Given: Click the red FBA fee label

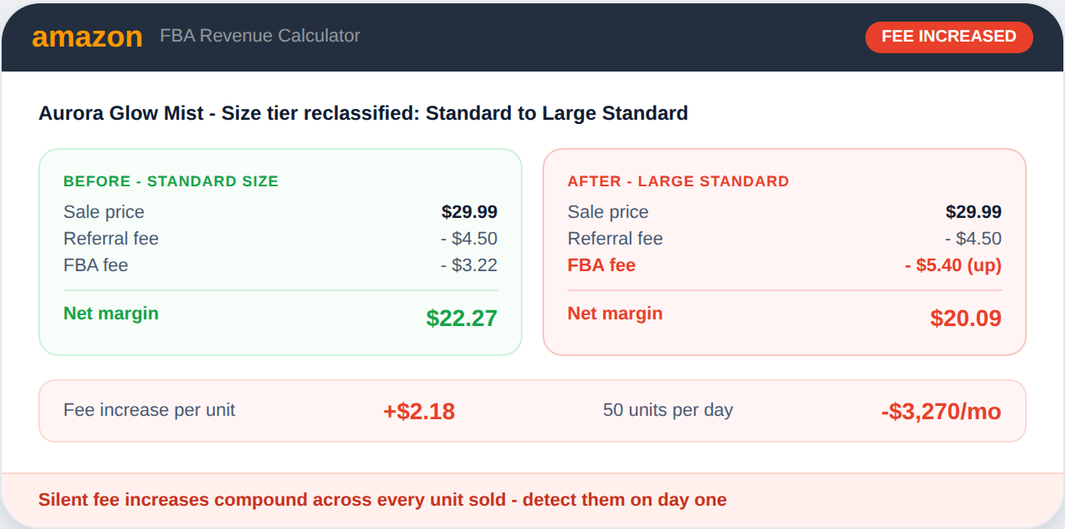Looking at the screenshot, I should pyautogui.click(x=602, y=265).
